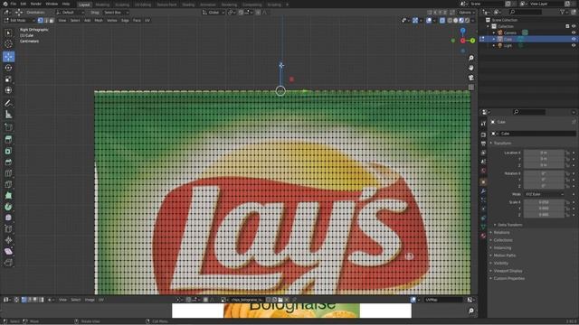Select the Bevel tool
Viewport: 579px width, 325px height.
click(x=8, y=162)
